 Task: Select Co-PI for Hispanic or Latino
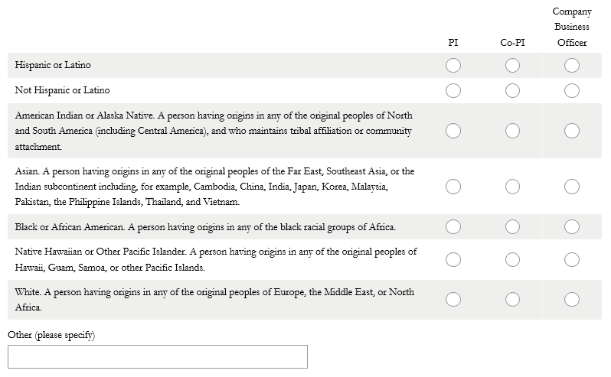(x=512, y=66)
